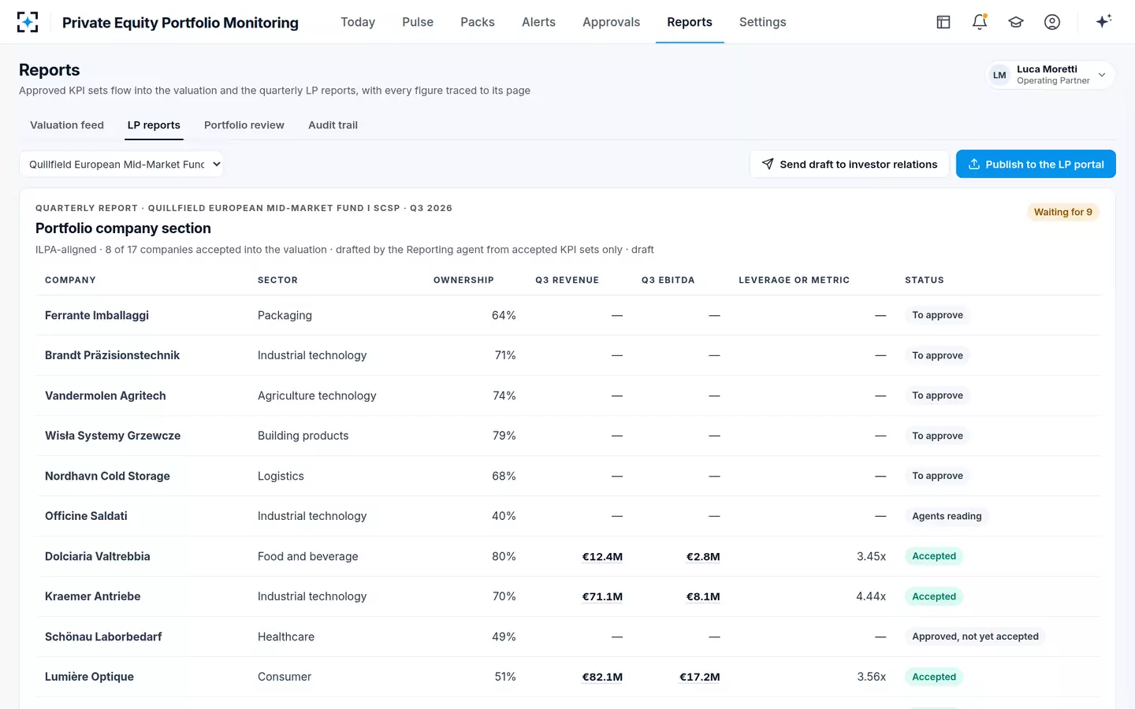The width and height of the screenshot is (1135, 709).
Task: Click the Ownership column header
Action: pos(463,280)
